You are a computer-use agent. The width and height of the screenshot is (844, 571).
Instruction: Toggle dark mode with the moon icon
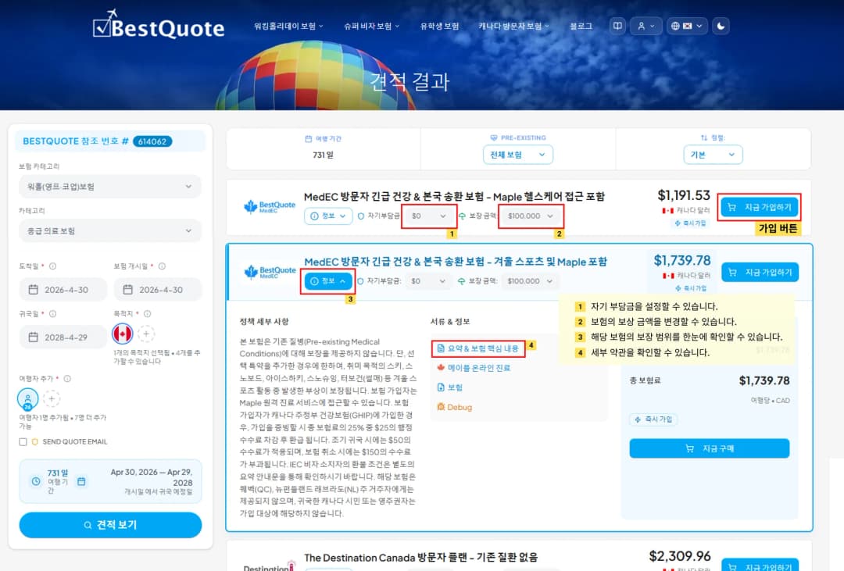tap(722, 26)
